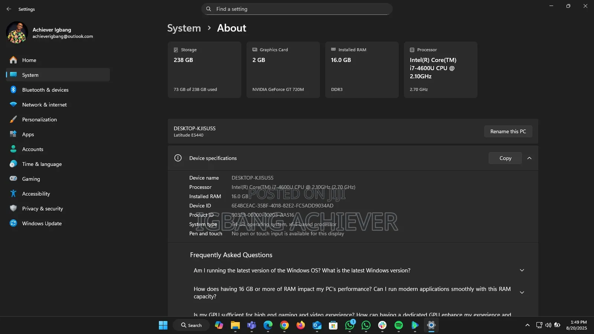The height and width of the screenshot is (334, 594).
Task: Open Windows Update page
Action: click(x=58, y=223)
